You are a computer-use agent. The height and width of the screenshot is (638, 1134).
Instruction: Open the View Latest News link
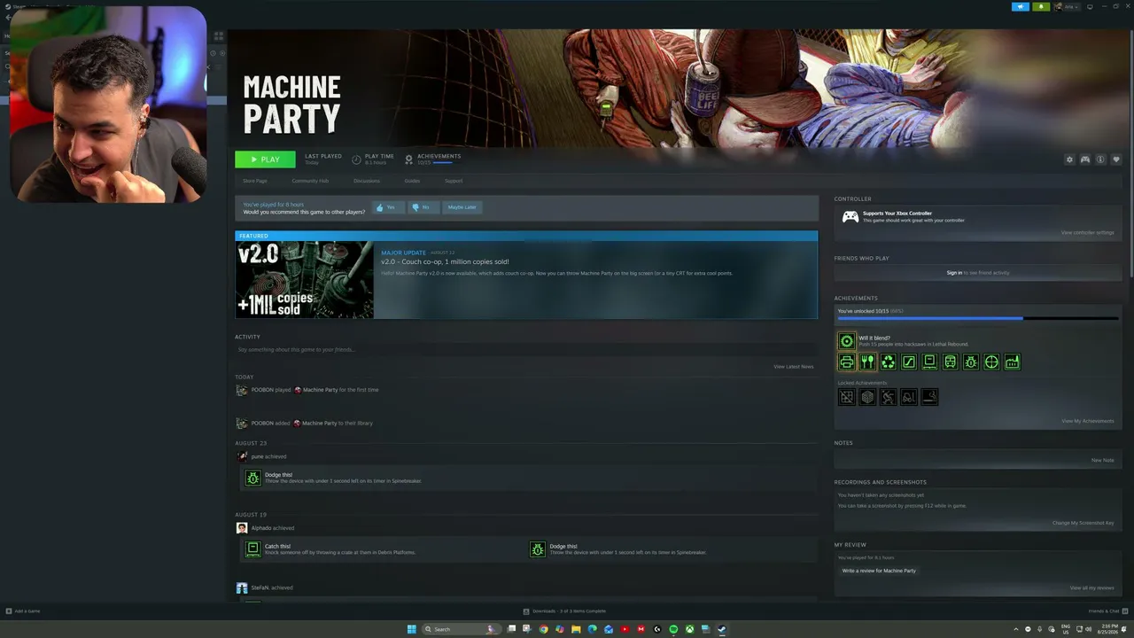[793, 366]
